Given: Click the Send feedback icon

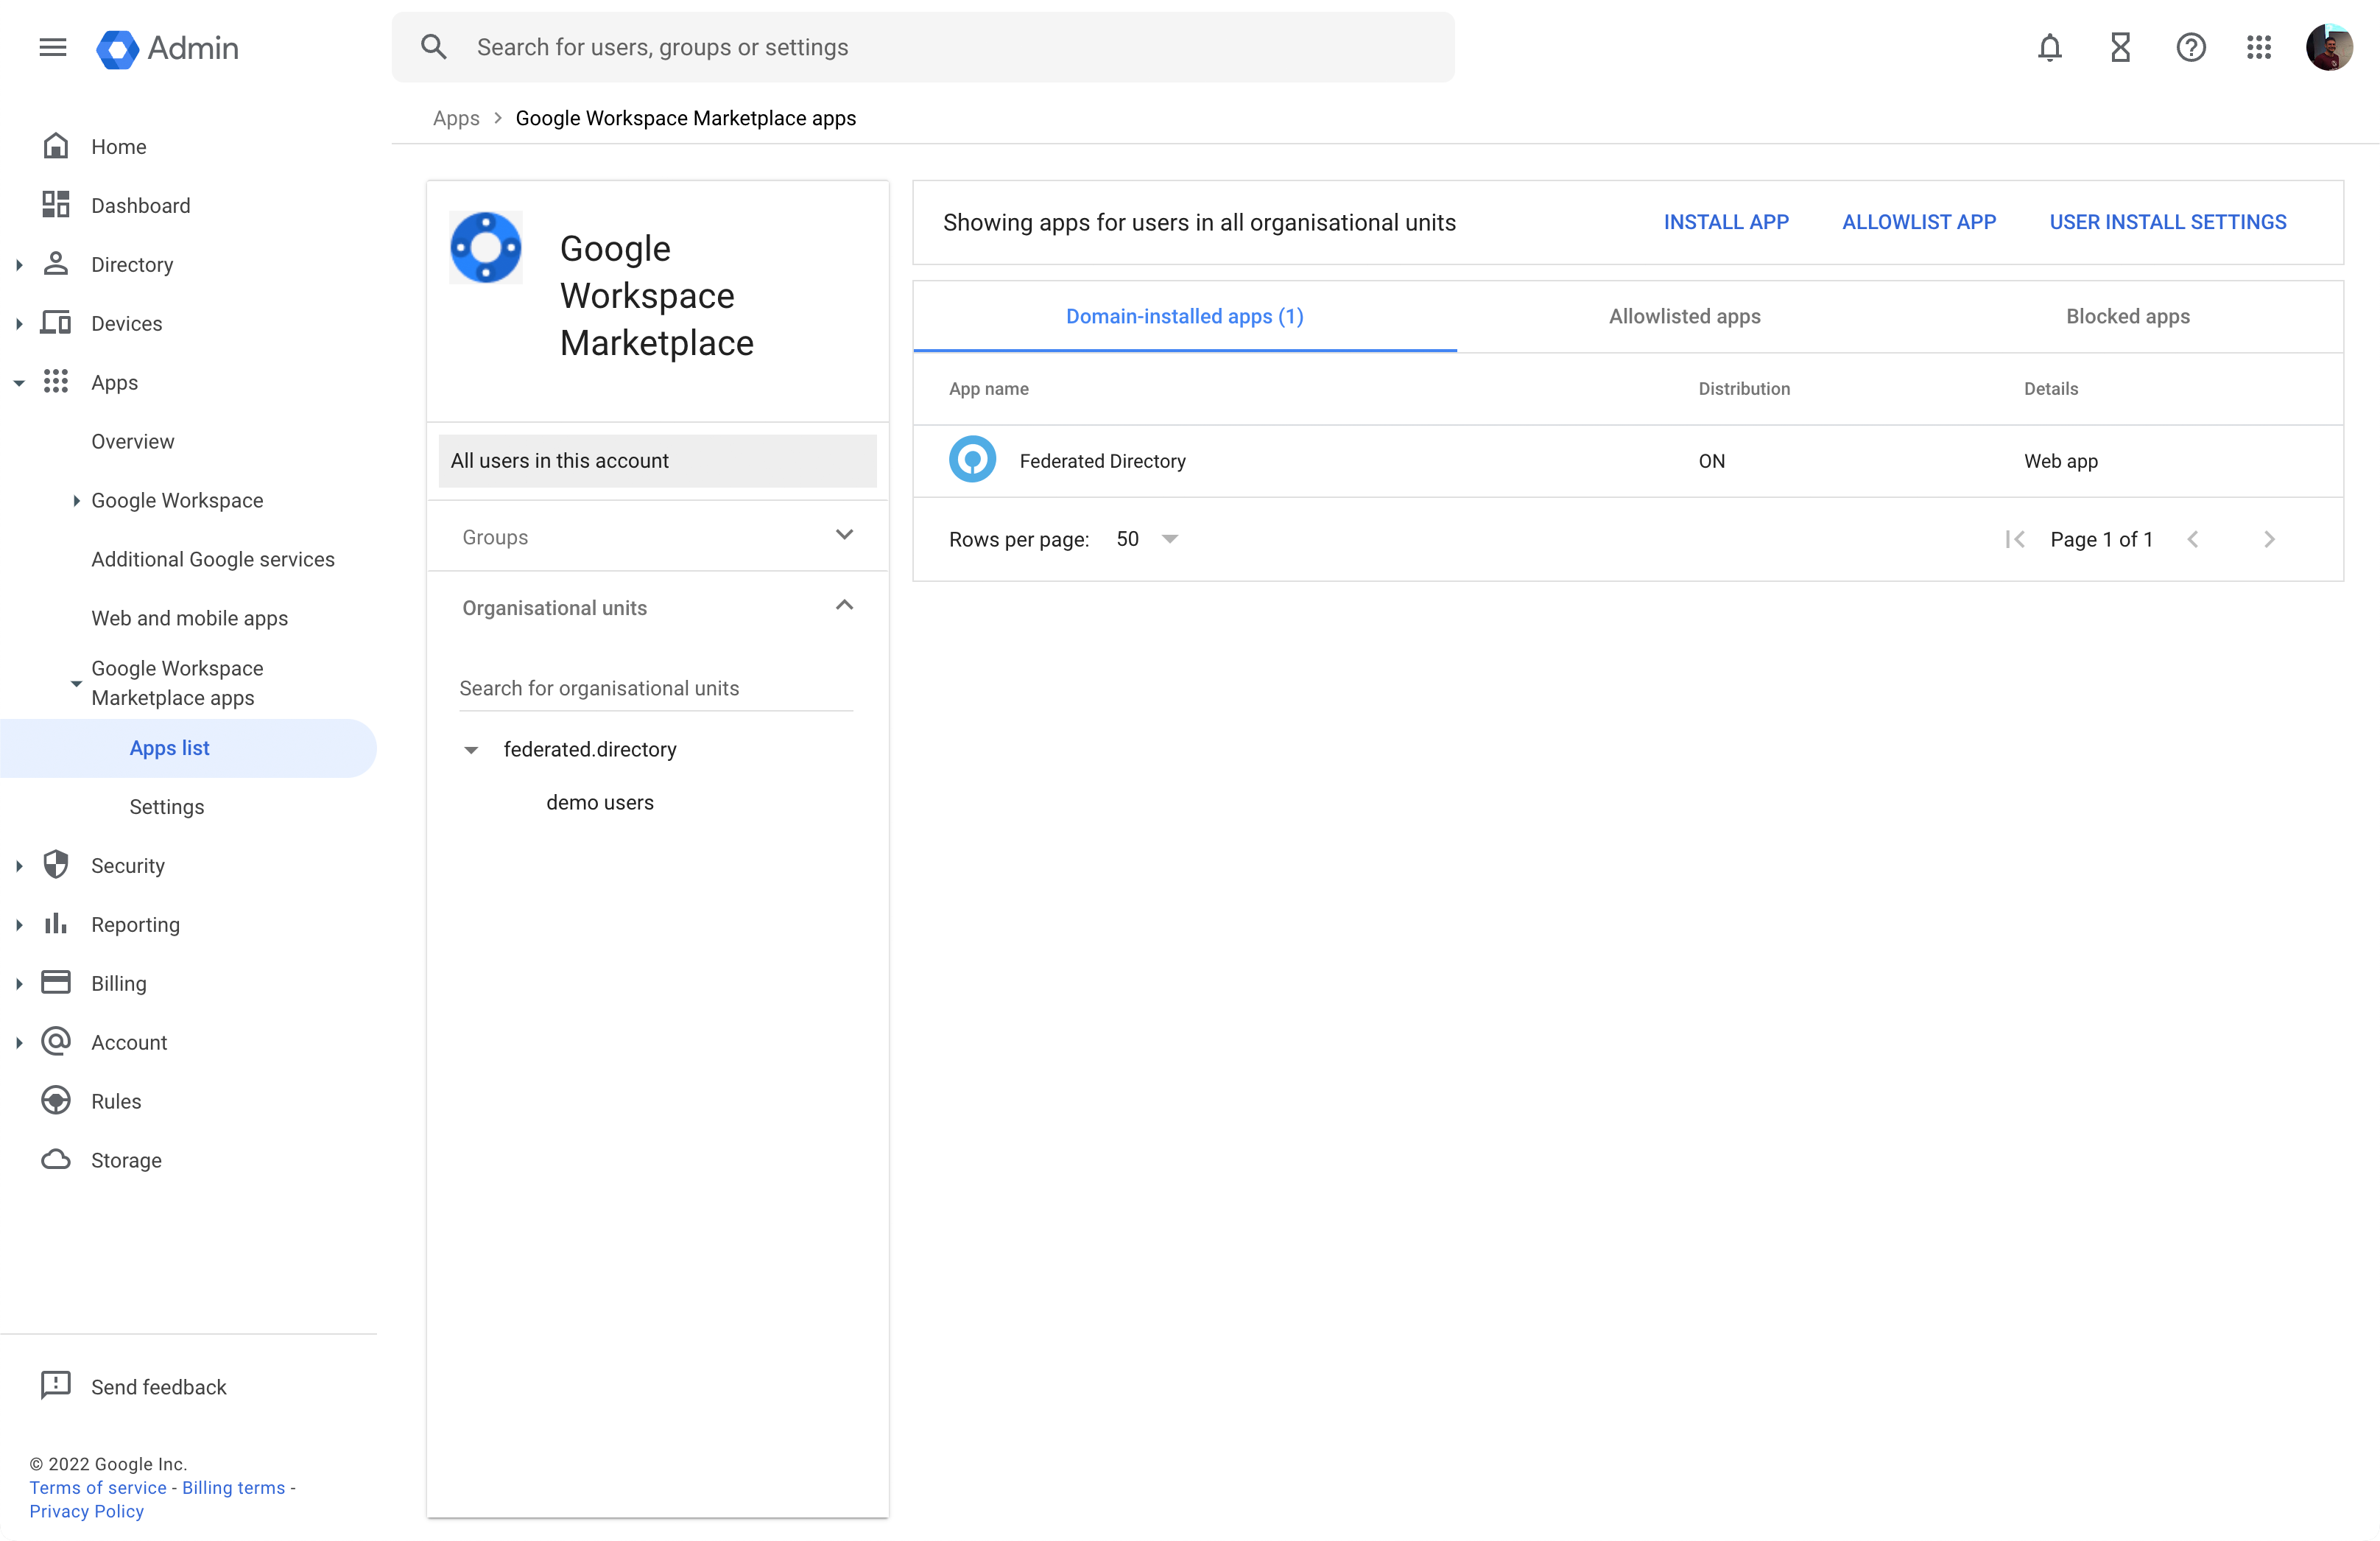Looking at the screenshot, I should pyautogui.click(x=56, y=1385).
